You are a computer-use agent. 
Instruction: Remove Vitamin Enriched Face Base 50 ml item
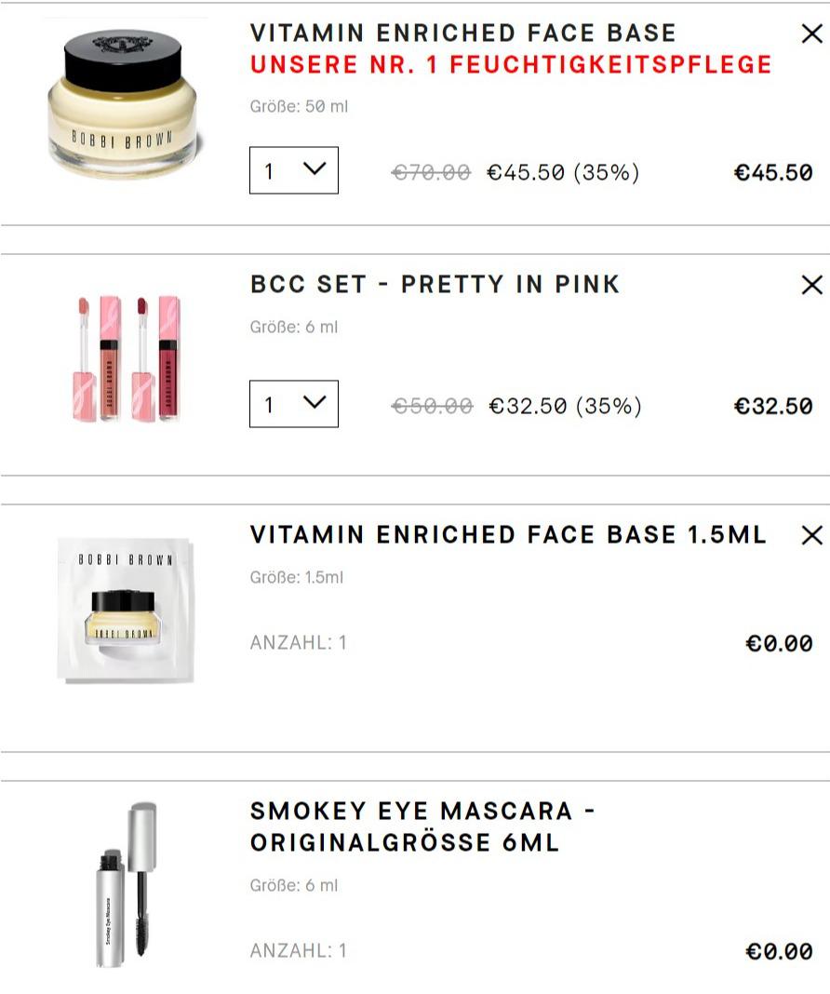tap(811, 34)
